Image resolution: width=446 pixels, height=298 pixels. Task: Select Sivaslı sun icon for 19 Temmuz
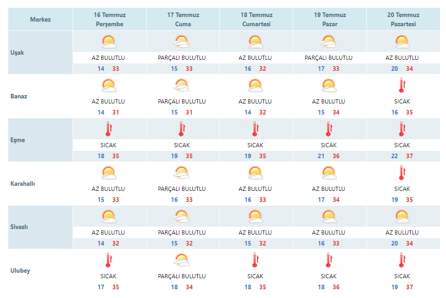329,217
